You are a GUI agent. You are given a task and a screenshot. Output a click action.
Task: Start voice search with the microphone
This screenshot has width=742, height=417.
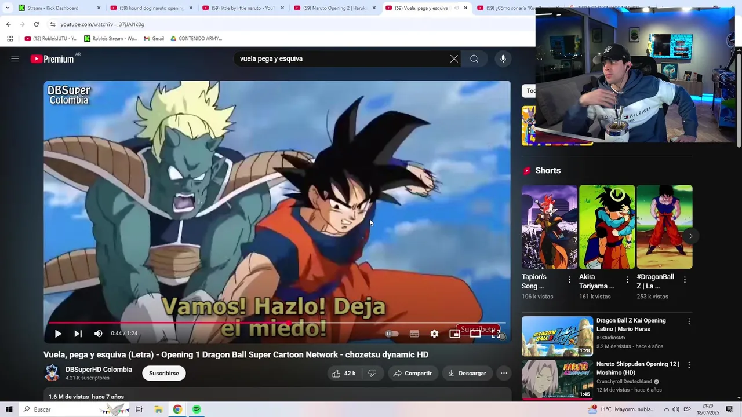[x=503, y=58]
